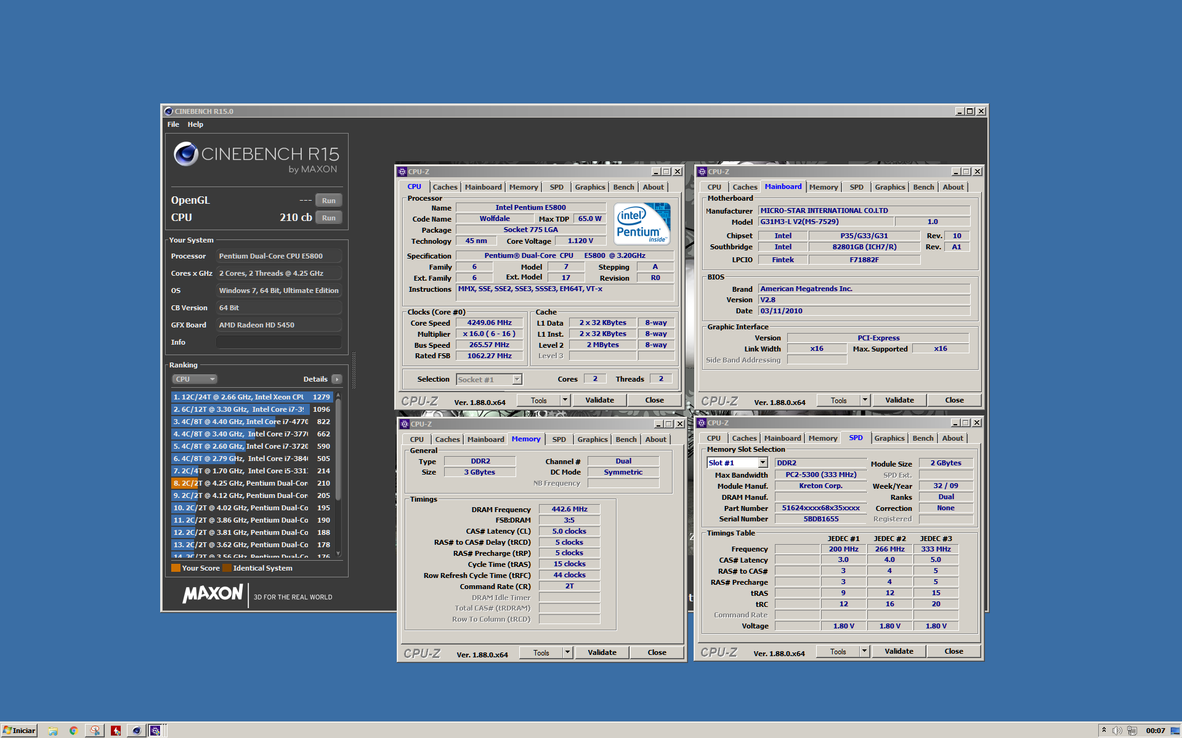Open Windows Explorer from the taskbar
1182x738 pixels.
[53, 731]
